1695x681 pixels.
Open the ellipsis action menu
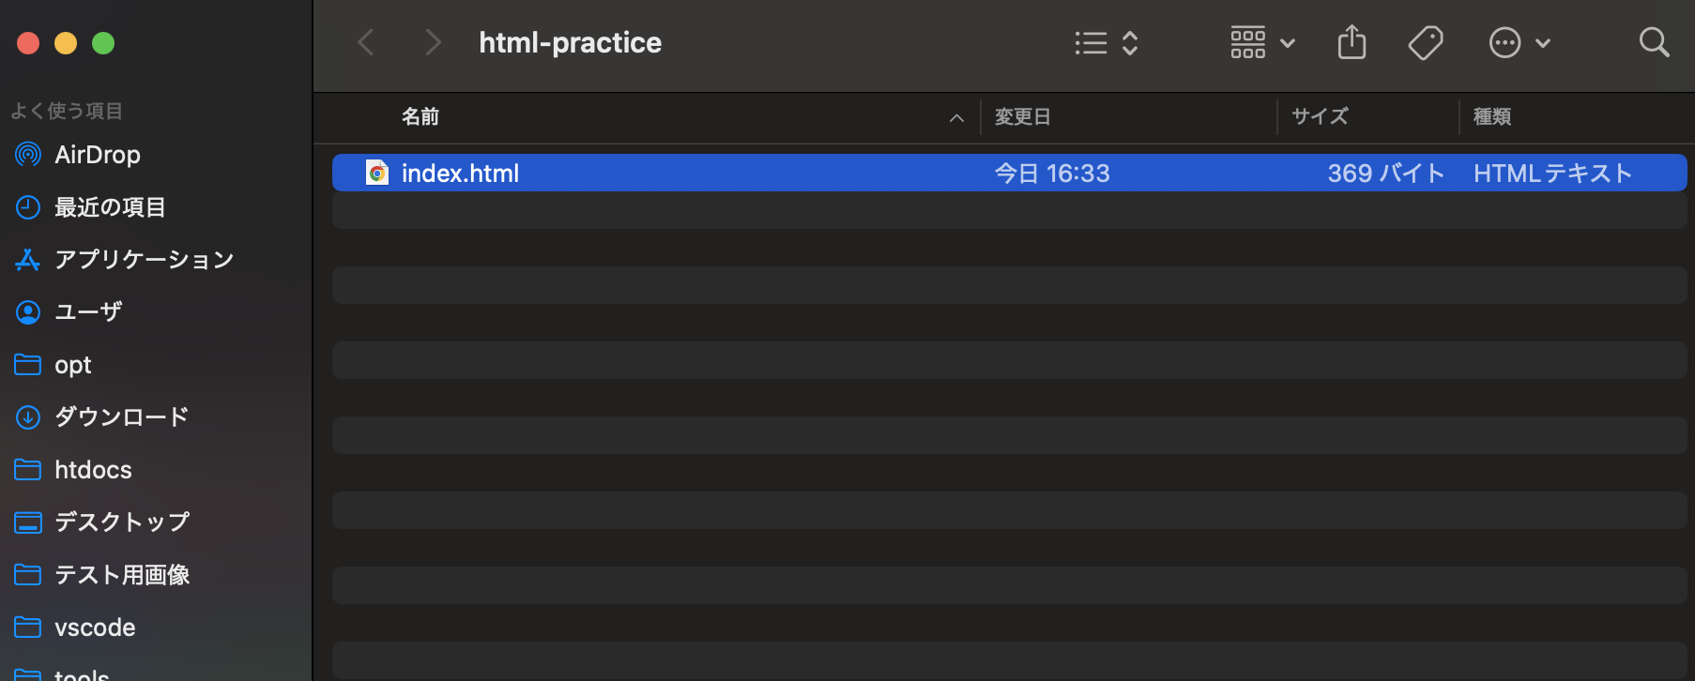tap(1519, 43)
